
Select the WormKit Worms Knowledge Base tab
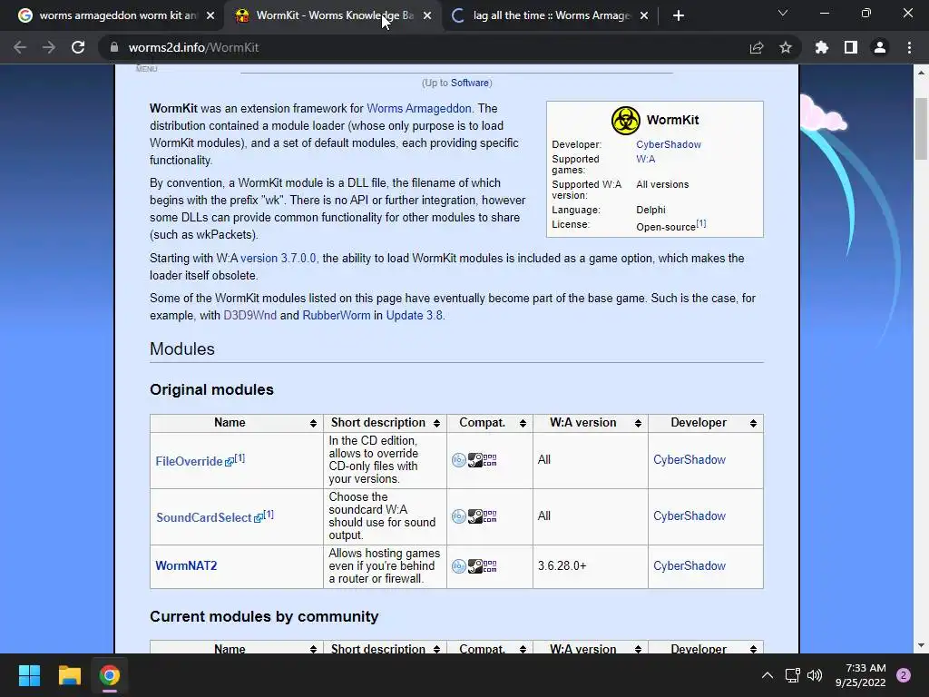[x=334, y=15]
